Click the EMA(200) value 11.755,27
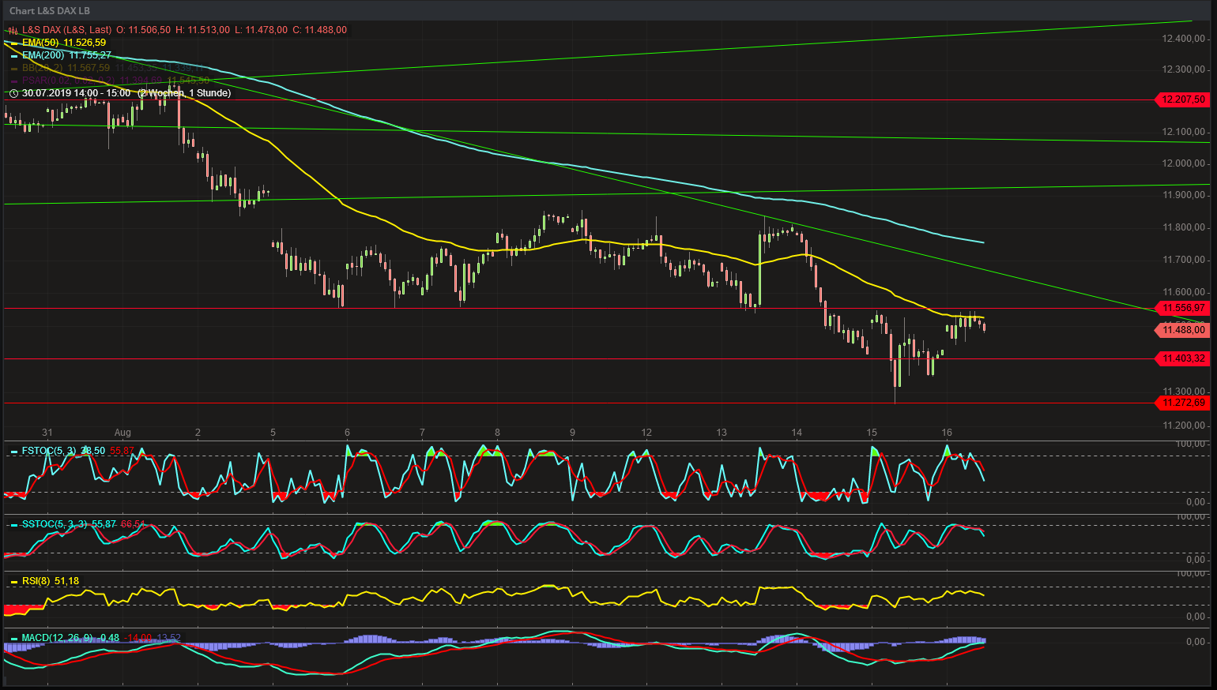This screenshot has width=1217, height=690. [x=90, y=55]
